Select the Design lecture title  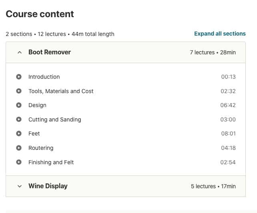[x=37, y=105]
